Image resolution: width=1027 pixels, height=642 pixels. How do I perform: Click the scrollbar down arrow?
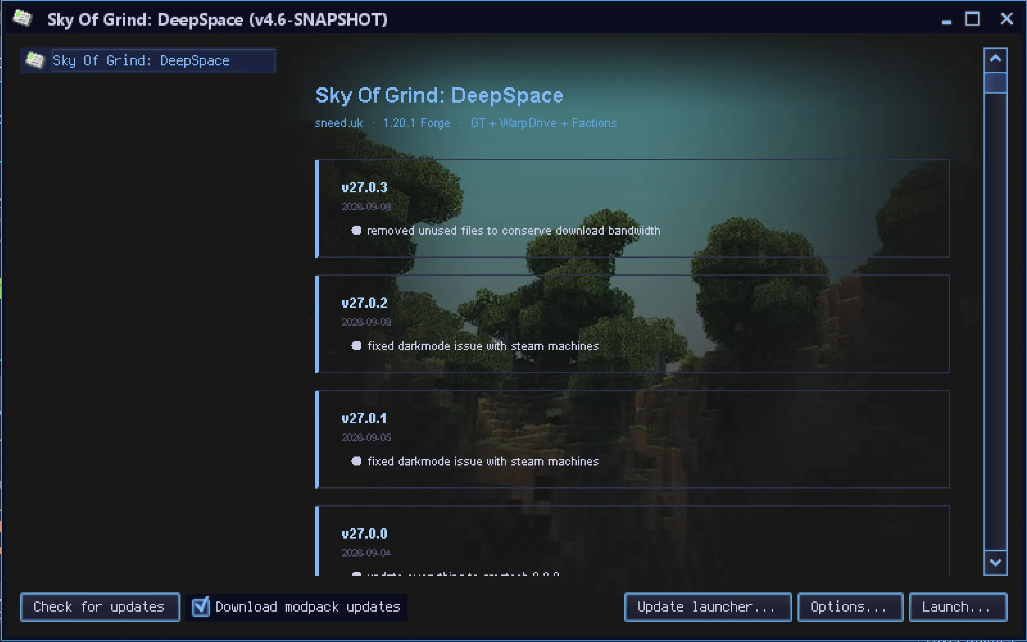[995, 562]
